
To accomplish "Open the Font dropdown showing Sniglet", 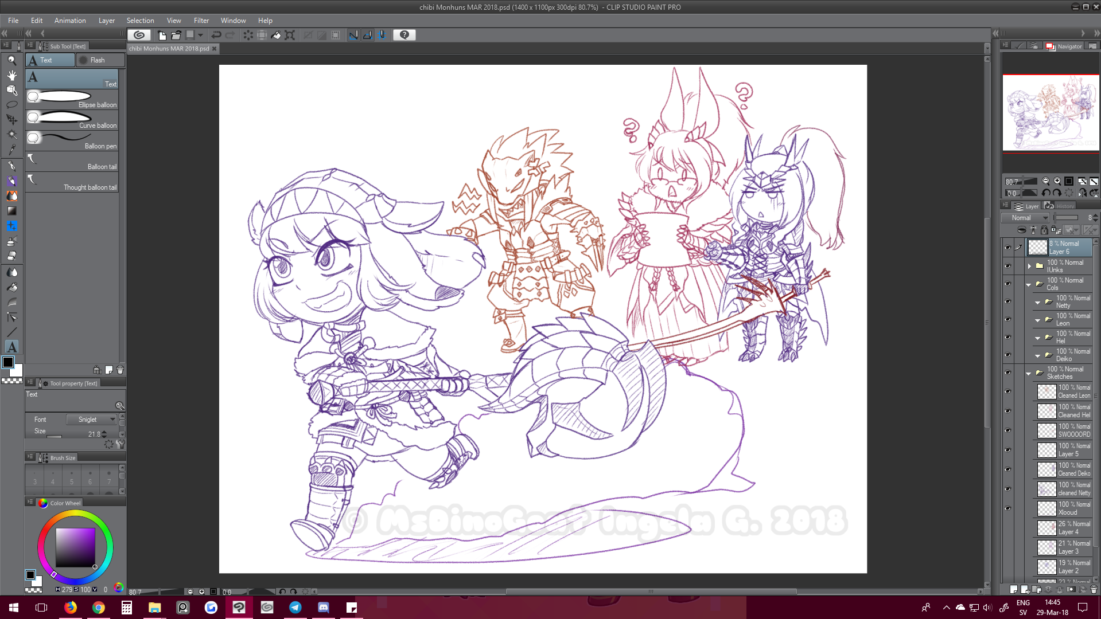I will pos(91,420).
